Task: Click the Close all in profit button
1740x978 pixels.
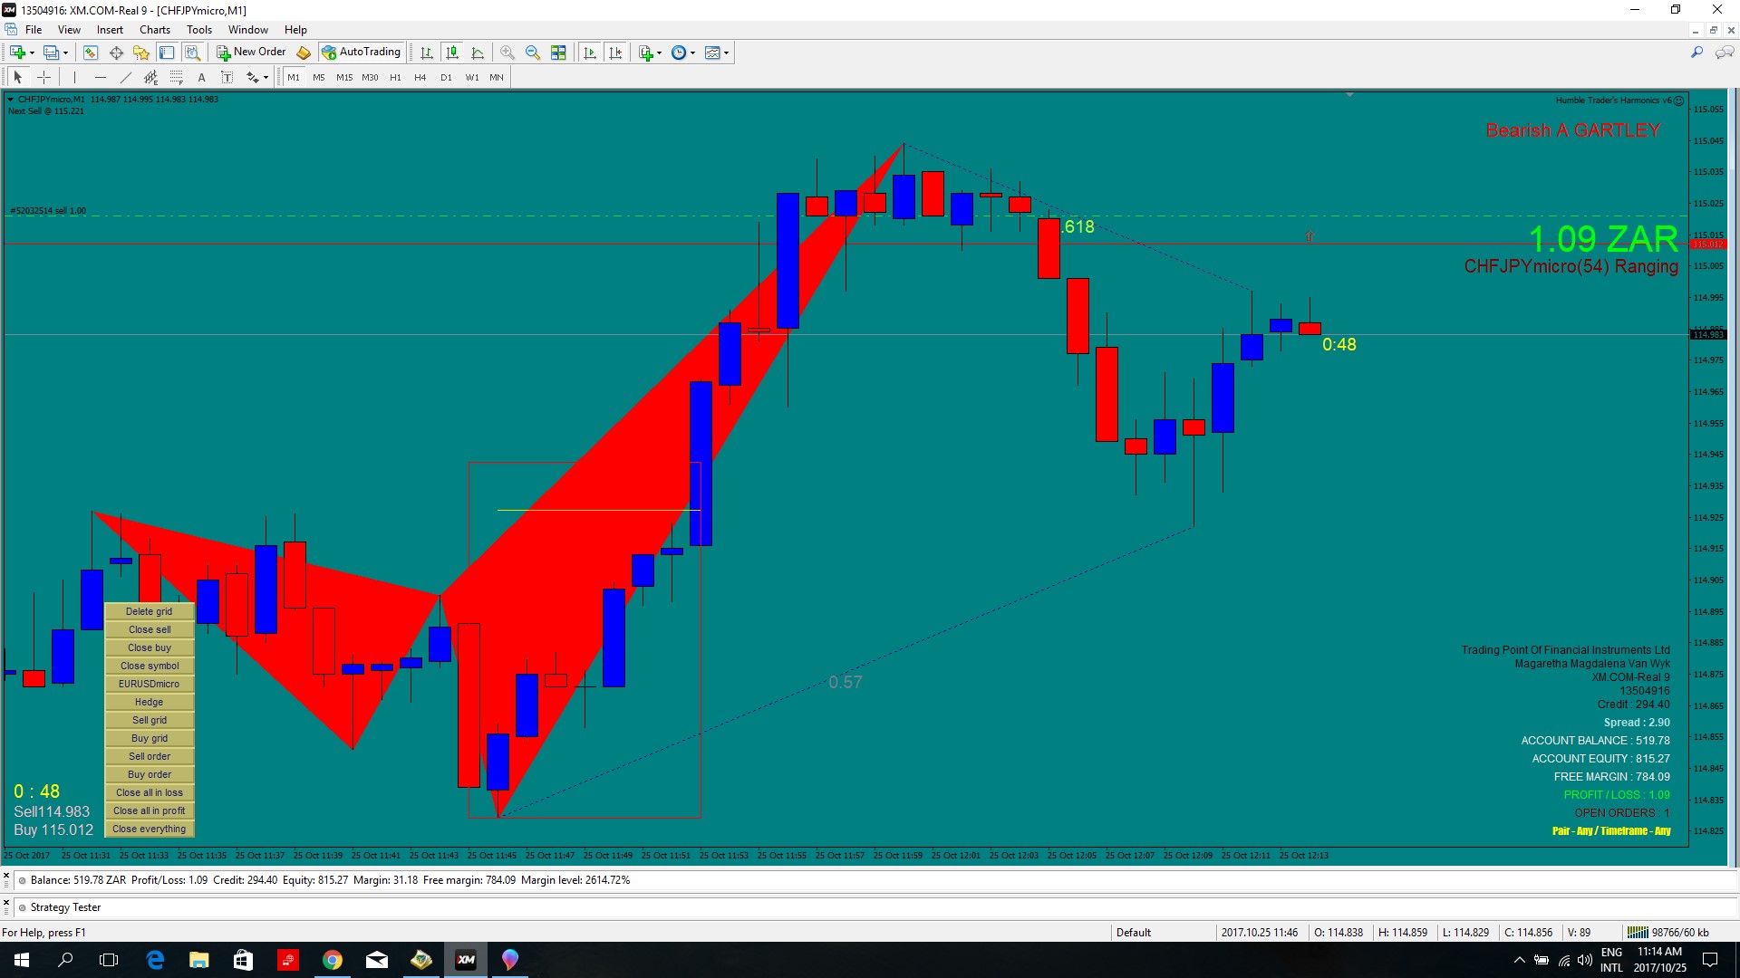Action: point(150,810)
